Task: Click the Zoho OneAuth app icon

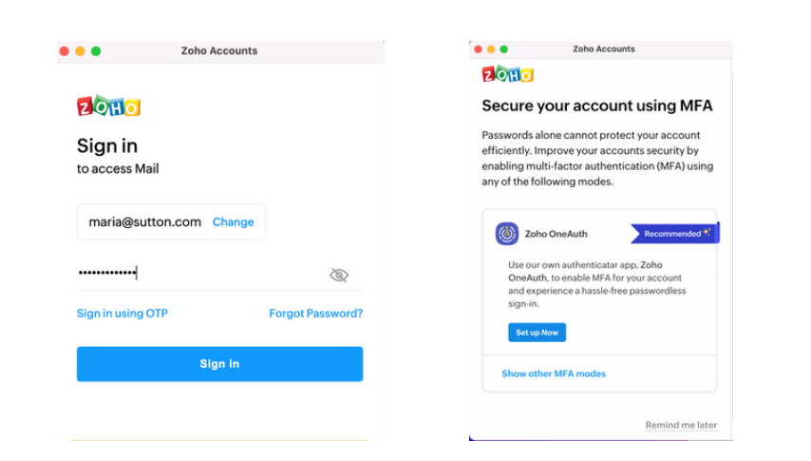Action: pos(507,234)
